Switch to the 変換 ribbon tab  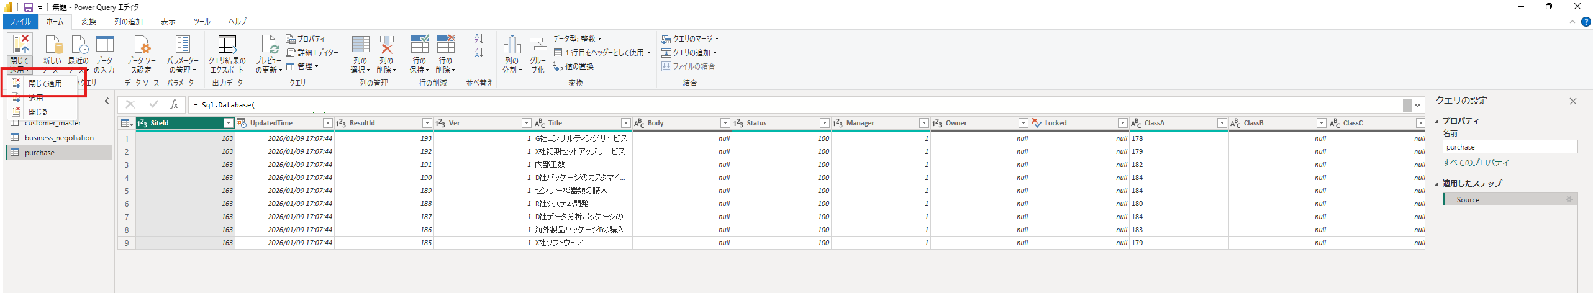point(89,21)
